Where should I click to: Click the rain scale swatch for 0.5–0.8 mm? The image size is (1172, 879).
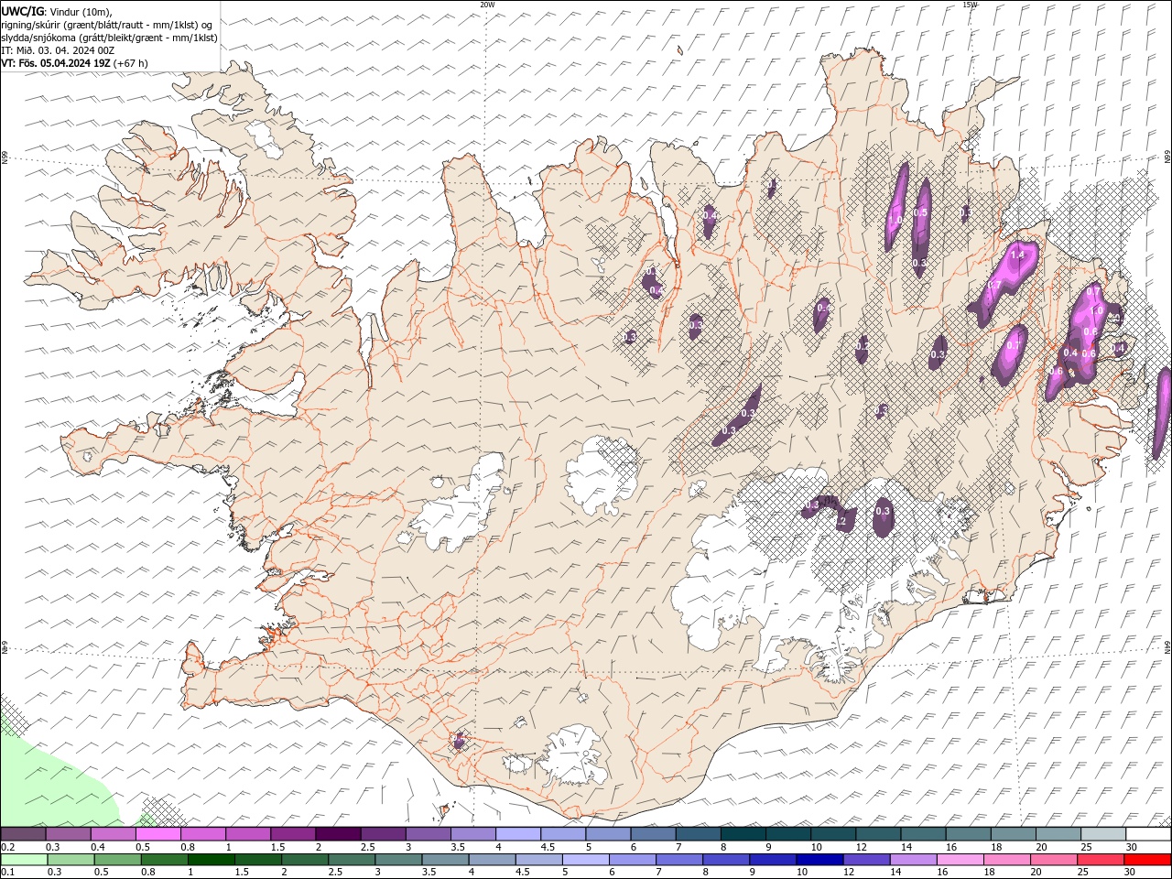pyautogui.click(x=117, y=860)
